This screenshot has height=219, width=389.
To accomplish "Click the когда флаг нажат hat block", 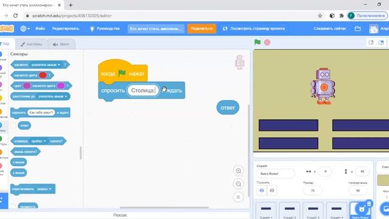I will point(123,71).
